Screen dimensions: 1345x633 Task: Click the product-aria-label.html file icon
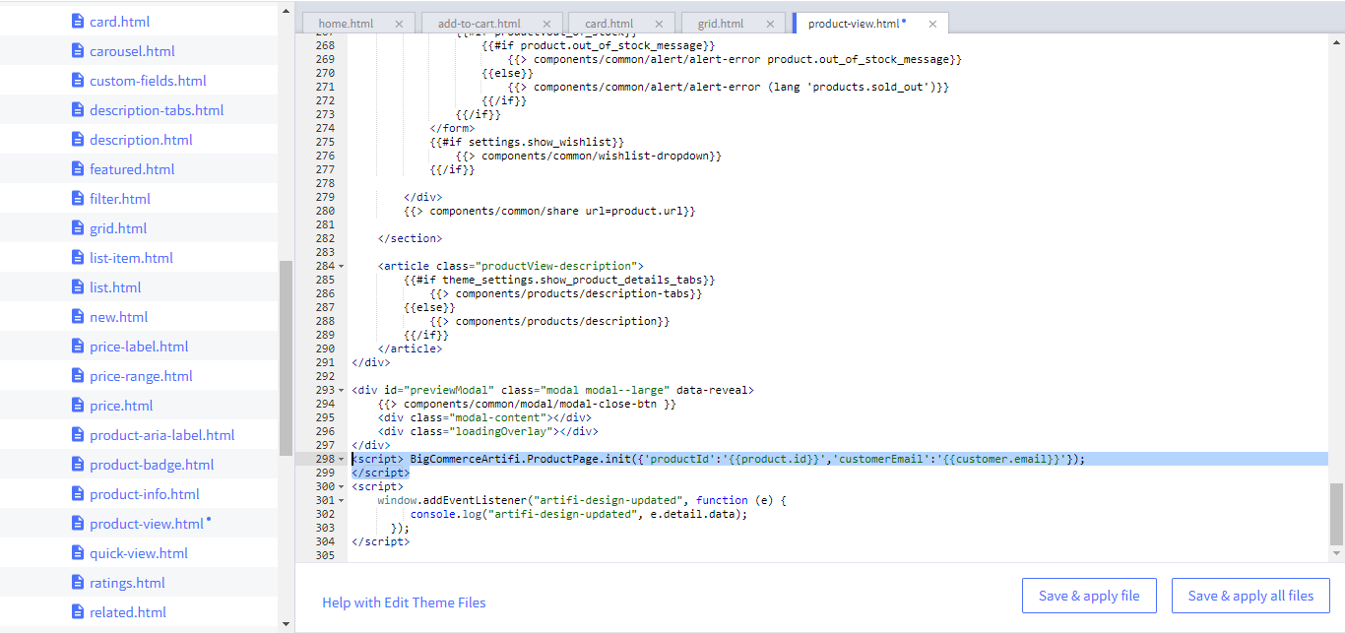point(78,434)
